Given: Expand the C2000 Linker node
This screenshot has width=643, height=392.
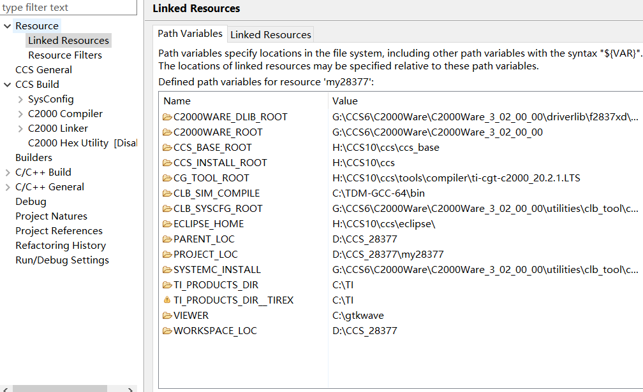Looking at the screenshot, I should point(20,128).
